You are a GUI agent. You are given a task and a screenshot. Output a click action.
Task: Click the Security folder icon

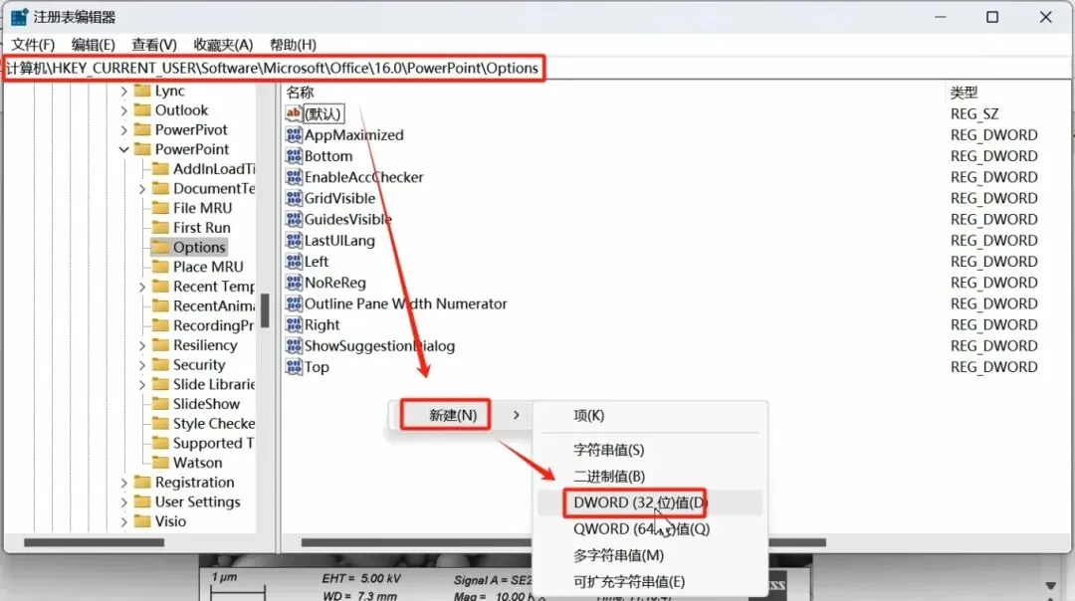160,364
